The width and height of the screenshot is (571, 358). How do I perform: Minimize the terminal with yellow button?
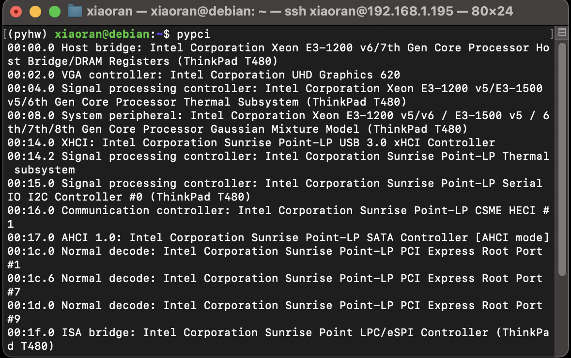tap(35, 11)
